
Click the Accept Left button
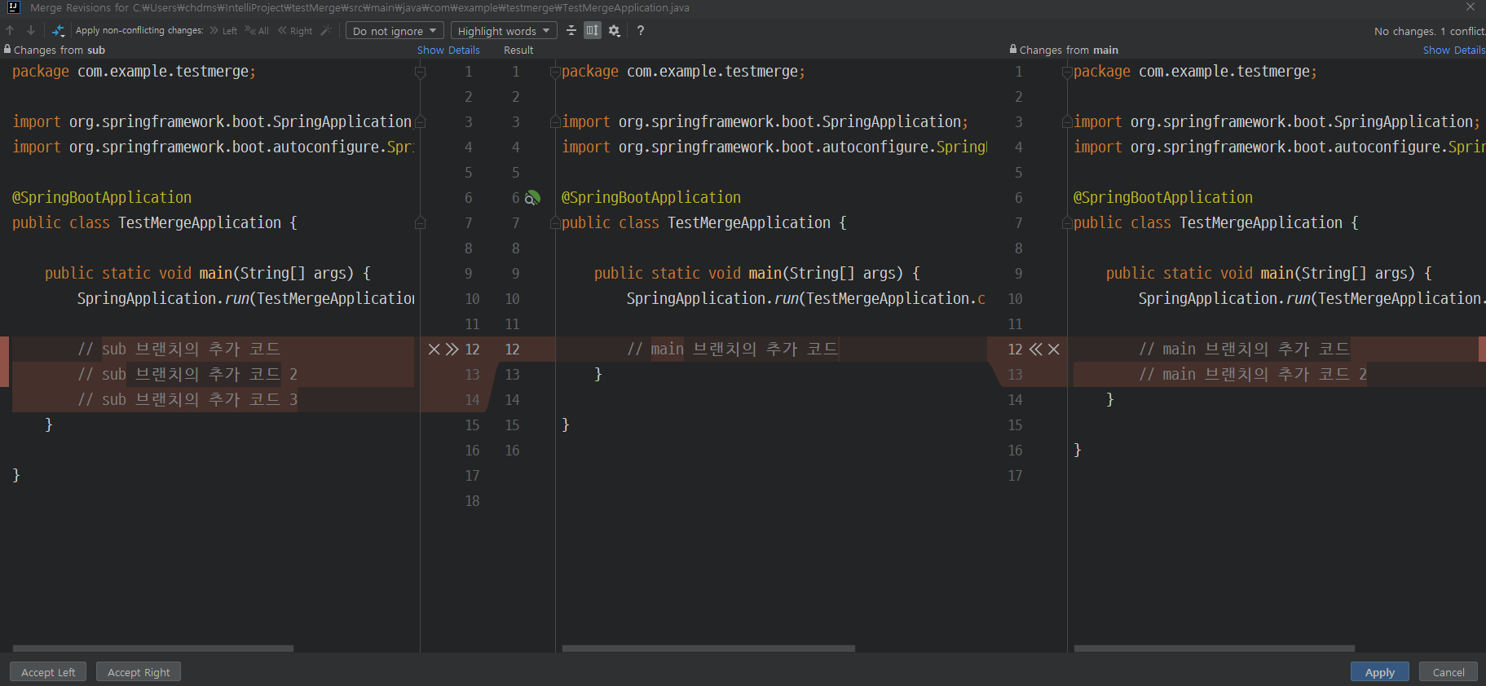pos(48,672)
